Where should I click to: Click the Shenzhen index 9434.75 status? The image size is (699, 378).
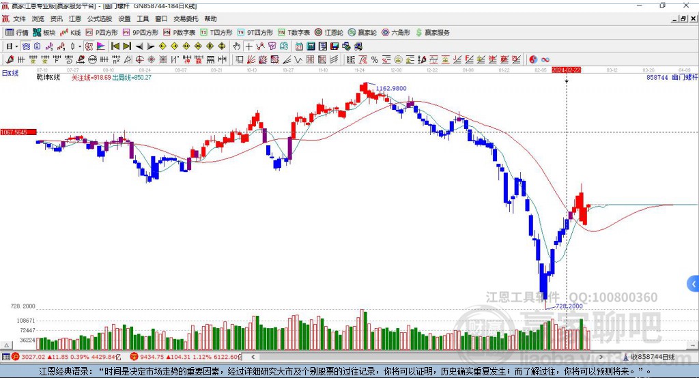click(186, 357)
